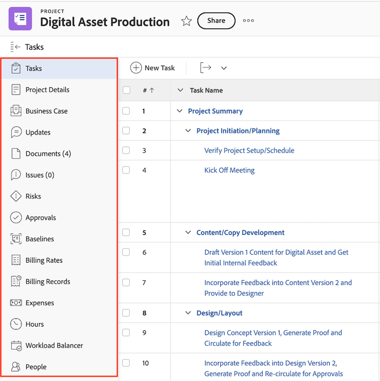
Task: Collapse the Project Summary task group
Action: pos(180,111)
